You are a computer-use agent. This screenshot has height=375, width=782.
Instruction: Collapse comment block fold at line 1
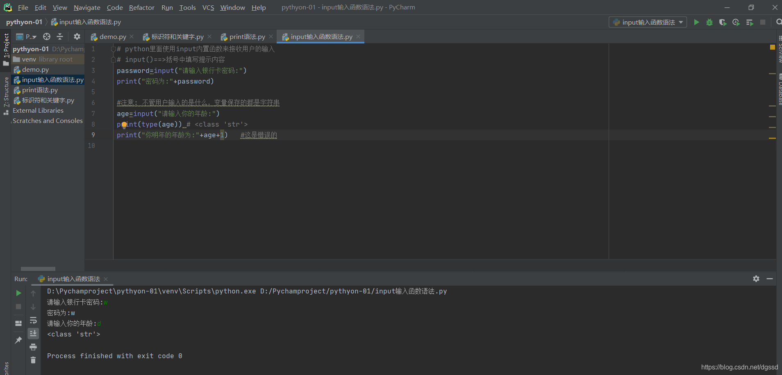click(113, 49)
